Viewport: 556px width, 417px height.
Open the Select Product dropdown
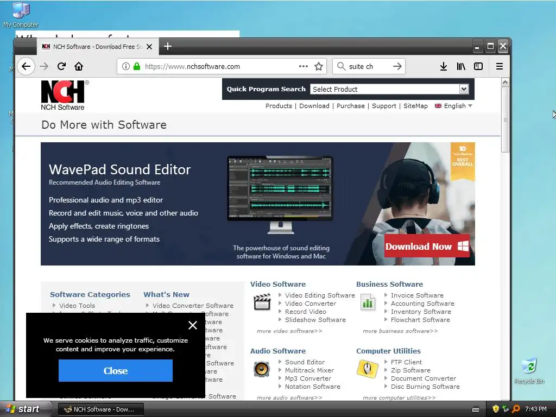click(389, 89)
